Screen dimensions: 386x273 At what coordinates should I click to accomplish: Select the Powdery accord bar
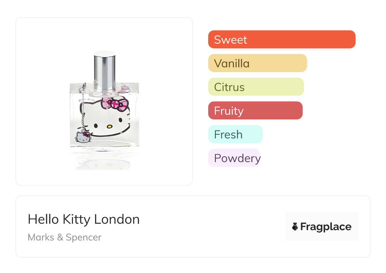pyautogui.click(x=234, y=158)
